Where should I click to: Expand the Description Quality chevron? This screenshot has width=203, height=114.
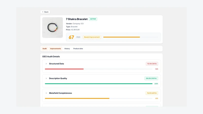[x=46, y=78]
